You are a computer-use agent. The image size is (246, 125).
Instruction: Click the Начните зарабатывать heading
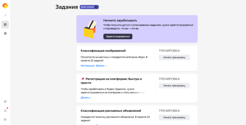click(x=120, y=20)
